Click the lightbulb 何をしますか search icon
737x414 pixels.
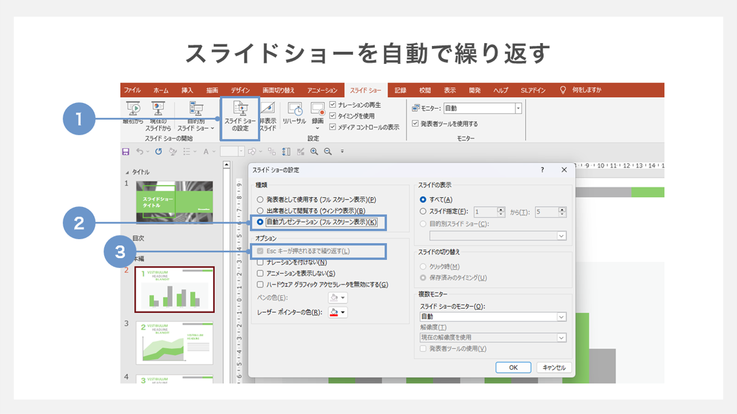point(563,90)
